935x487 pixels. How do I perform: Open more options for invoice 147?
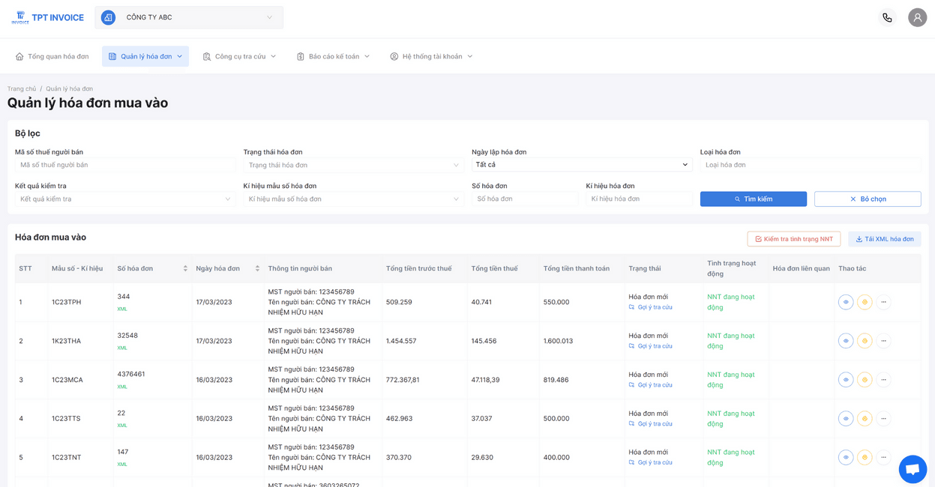pos(883,457)
